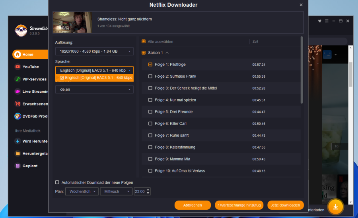Open Erwachsenen section in sidebar
This screenshot has width=358, height=218.
tap(18, 104)
